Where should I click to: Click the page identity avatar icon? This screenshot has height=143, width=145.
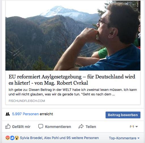point(132,127)
